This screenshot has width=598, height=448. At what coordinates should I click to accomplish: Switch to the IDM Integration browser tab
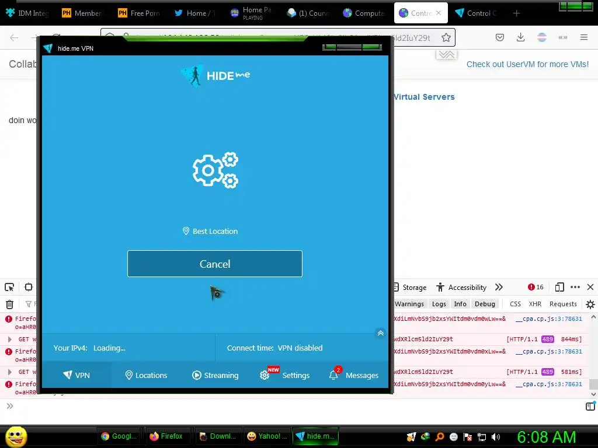click(x=27, y=13)
